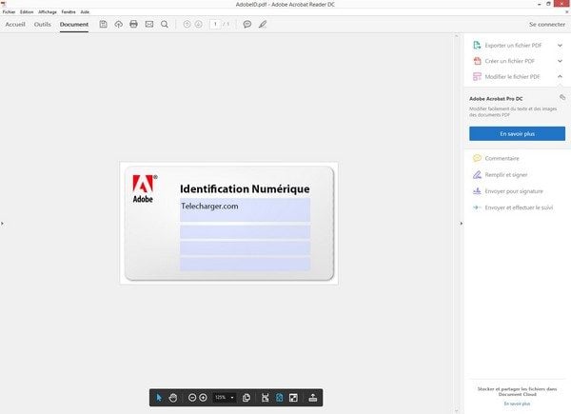Click the Exporter un fichier PDF icon

click(x=477, y=45)
